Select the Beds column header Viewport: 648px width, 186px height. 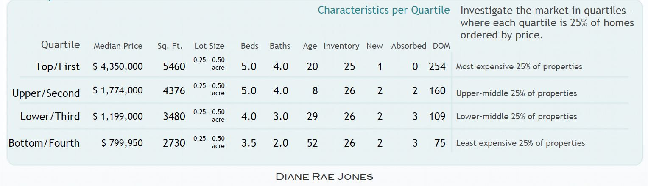[249, 46]
